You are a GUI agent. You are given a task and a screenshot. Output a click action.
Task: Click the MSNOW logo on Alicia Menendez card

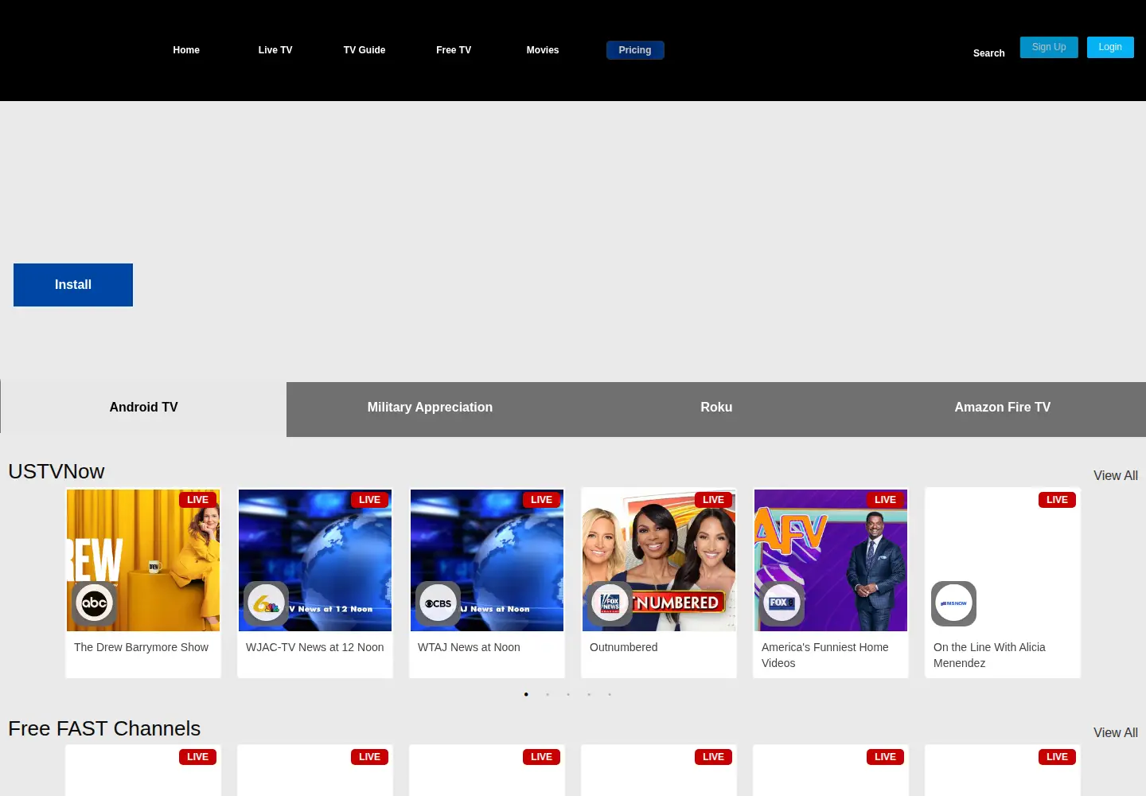coord(953,603)
